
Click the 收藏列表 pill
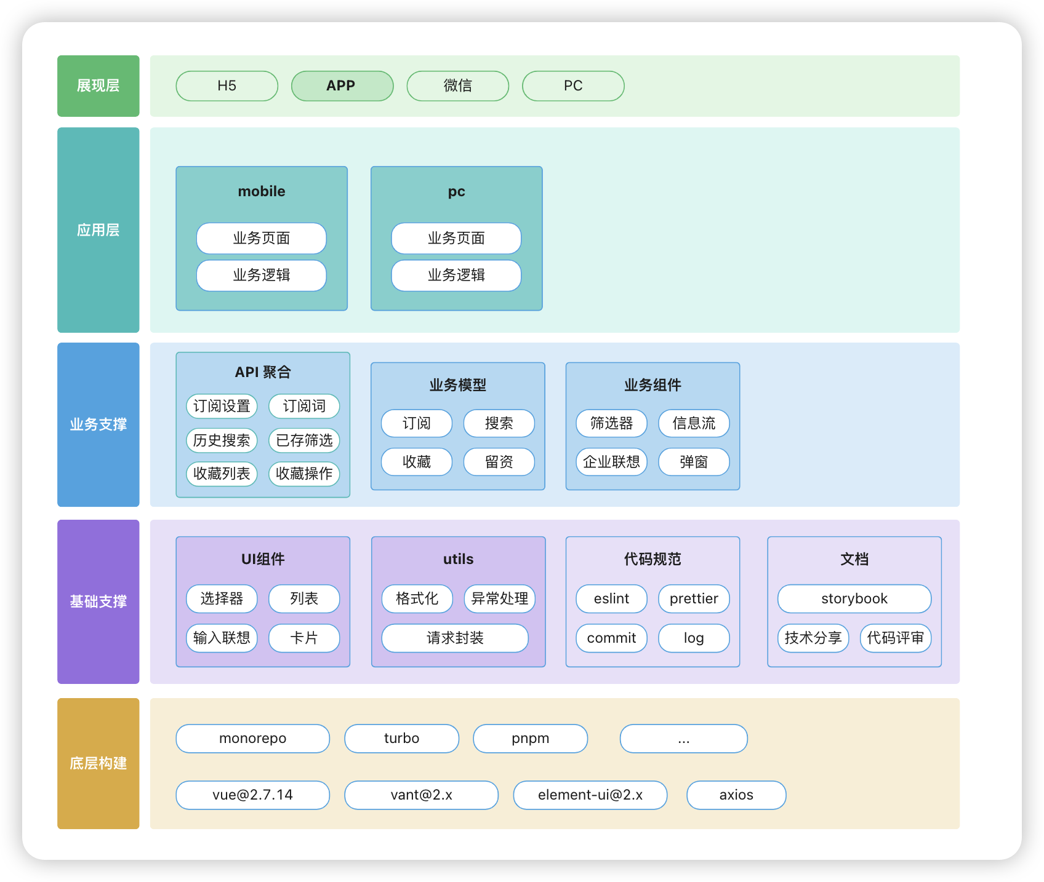point(222,474)
